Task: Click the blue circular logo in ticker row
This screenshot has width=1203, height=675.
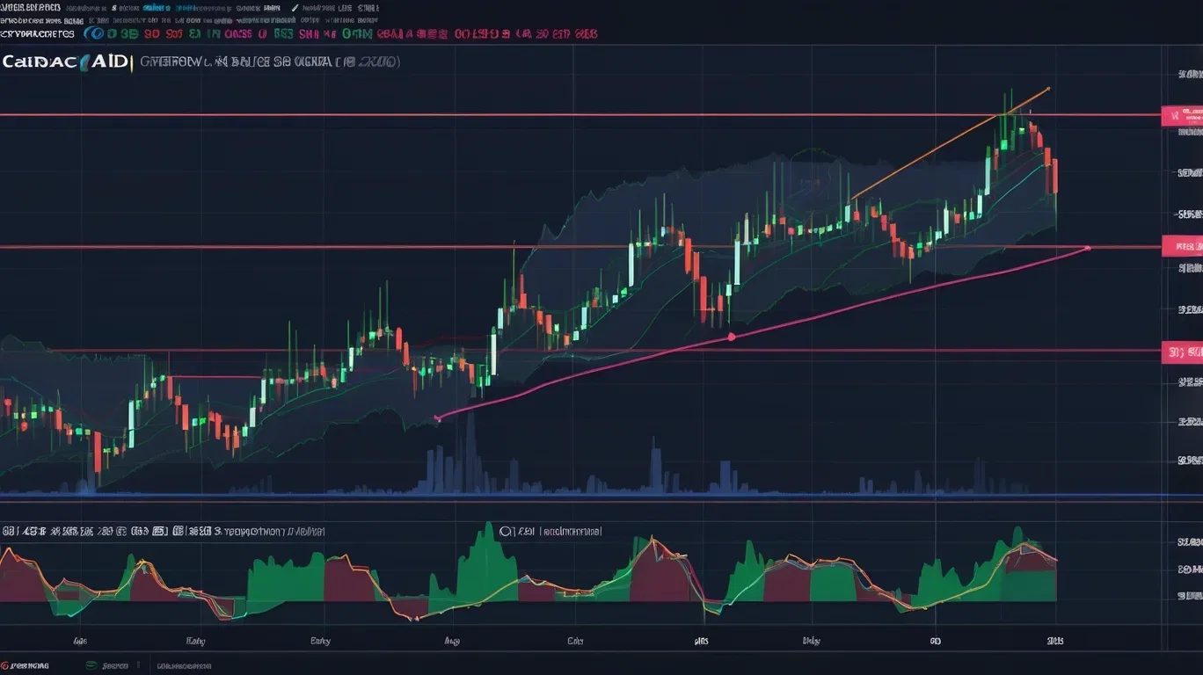Action: pyautogui.click(x=93, y=33)
